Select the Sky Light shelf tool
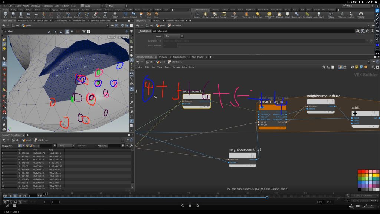 280,15
